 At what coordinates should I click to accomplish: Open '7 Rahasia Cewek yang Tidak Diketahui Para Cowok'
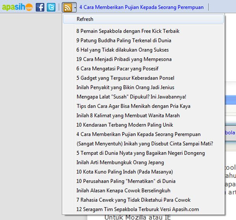tap(143, 200)
